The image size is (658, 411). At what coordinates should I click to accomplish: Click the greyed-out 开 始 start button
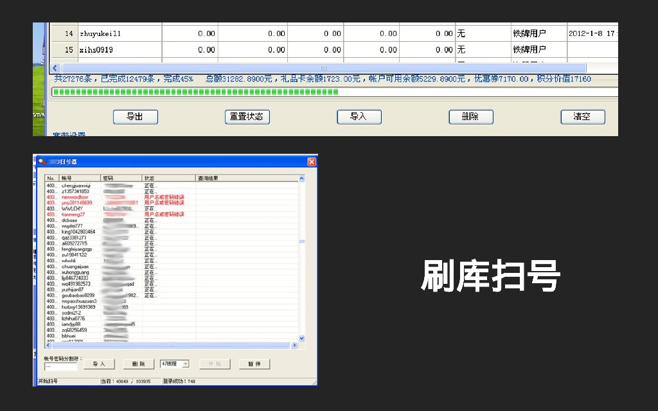[215, 364]
